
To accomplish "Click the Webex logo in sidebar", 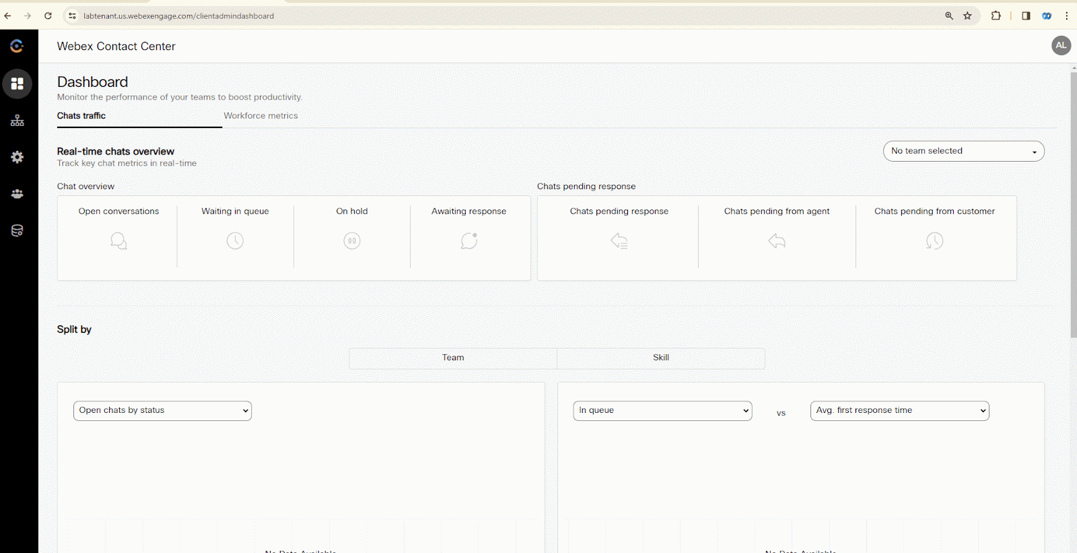I will 17,46.
